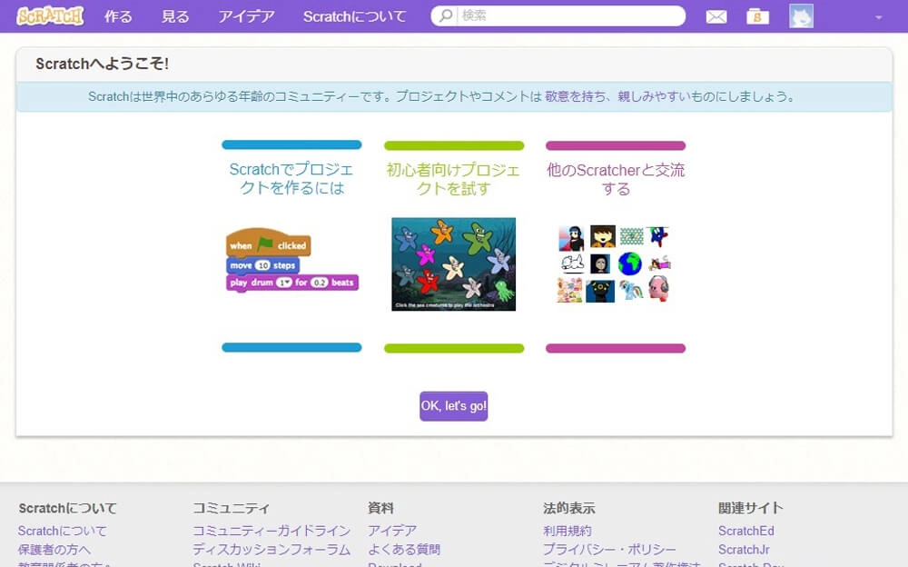This screenshot has height=567, width=908.
Task: Open the Scratchでプロジェクトを作るには link
Action: click(x=291, y=179)
